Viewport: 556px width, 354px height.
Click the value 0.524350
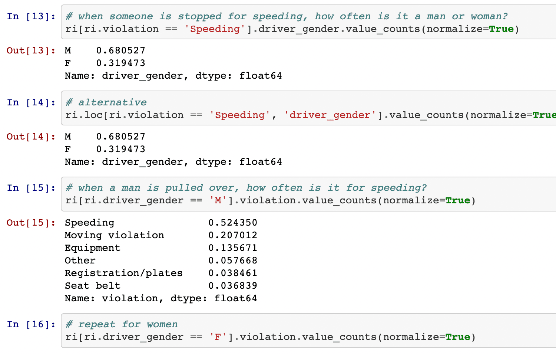tap(233, 223)
